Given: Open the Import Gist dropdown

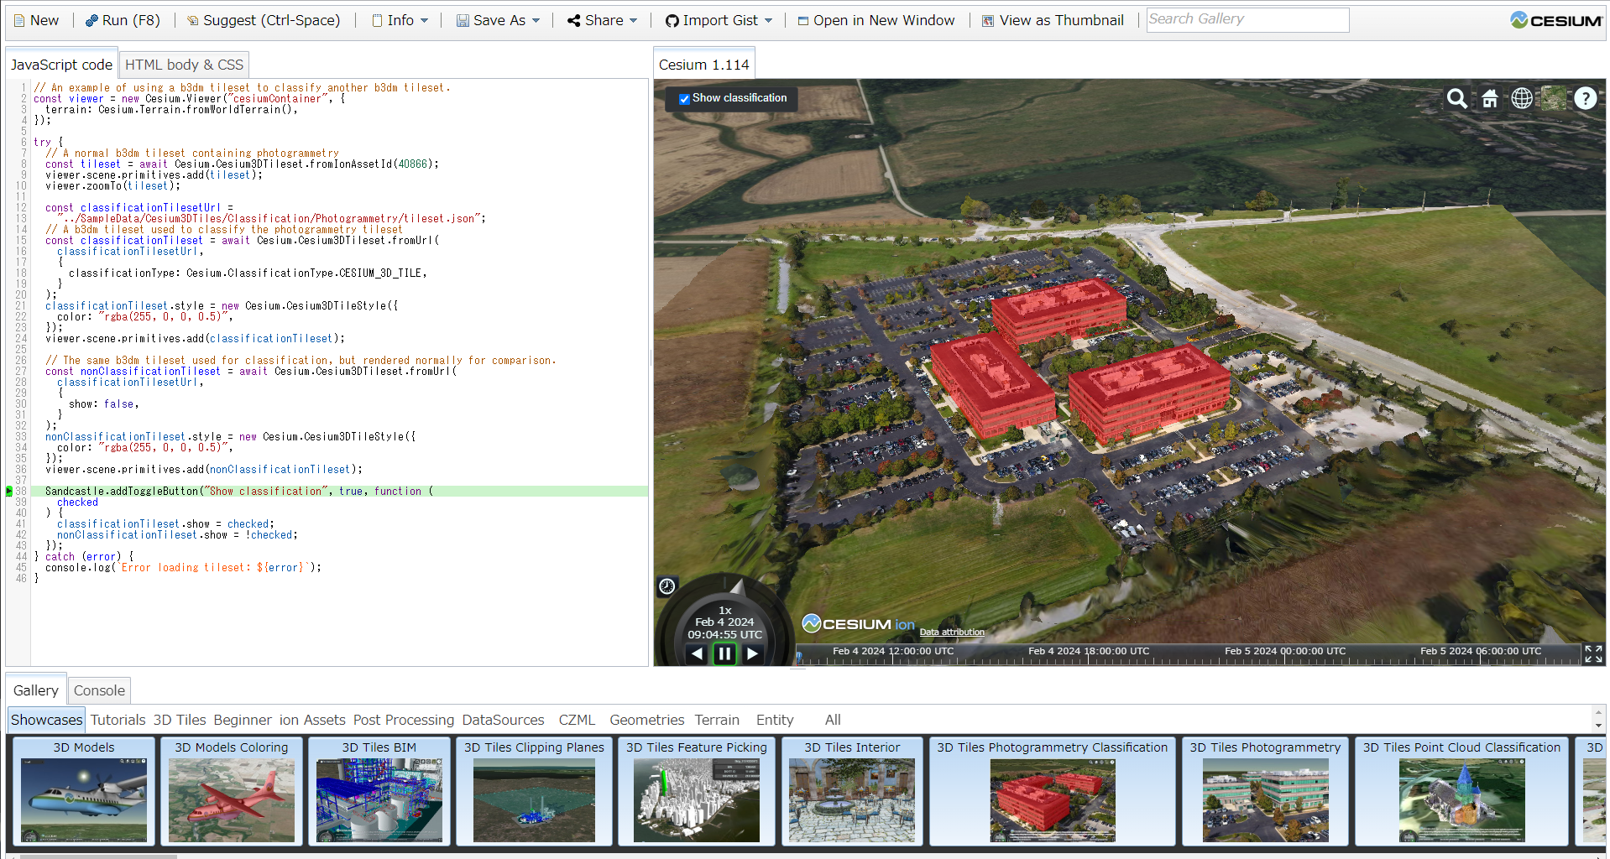Looking at the screenshot, I should 718,19.
